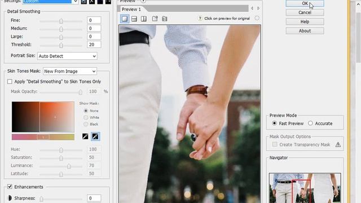361x203 pixels.
Task: Click the Latitude value field
Action: (94, 173)
